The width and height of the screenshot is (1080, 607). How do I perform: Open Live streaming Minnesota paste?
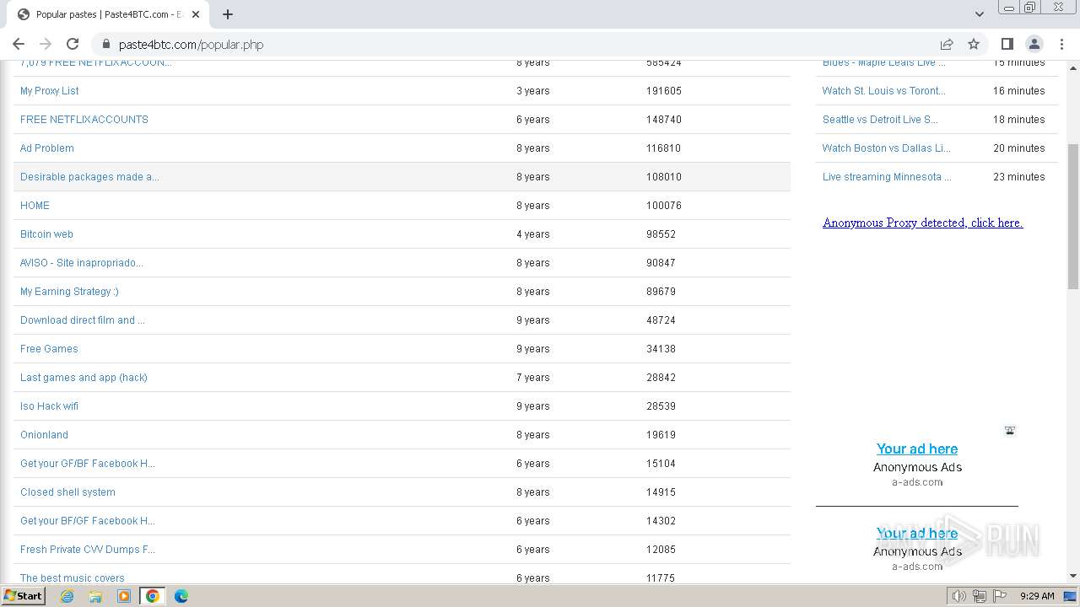[x=887, y=177]
